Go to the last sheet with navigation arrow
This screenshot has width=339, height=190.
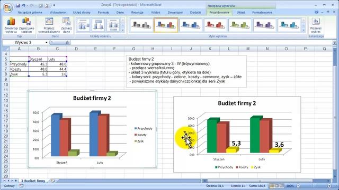(16, 180)
